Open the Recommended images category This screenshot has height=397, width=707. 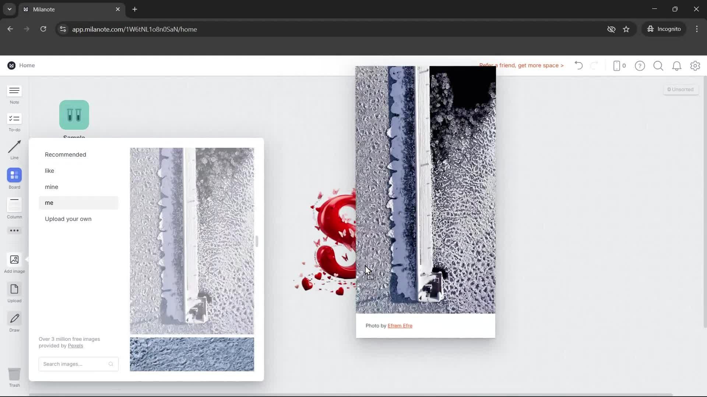[x=66, y=154]
